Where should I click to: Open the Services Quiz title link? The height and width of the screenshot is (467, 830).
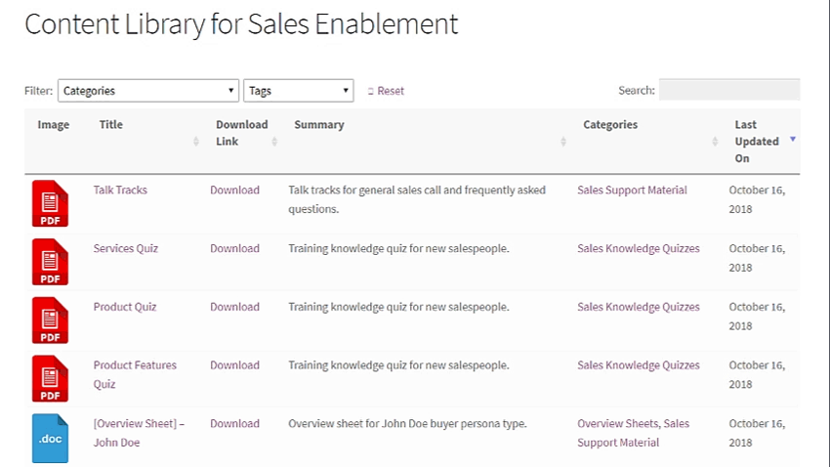point(125,248)
